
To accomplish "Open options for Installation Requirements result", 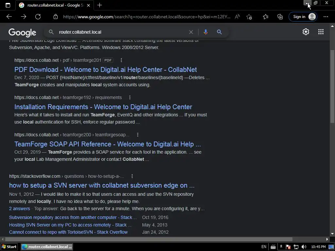I will [x=130, y=97].
